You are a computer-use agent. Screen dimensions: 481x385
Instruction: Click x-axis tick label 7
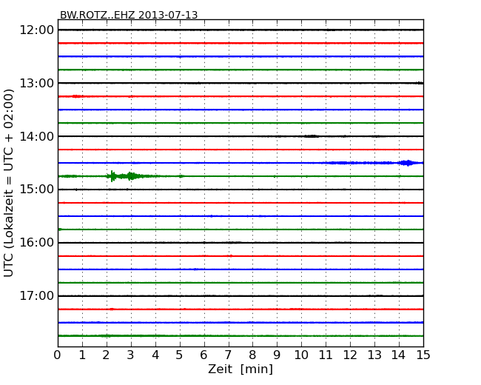point(228,355)
